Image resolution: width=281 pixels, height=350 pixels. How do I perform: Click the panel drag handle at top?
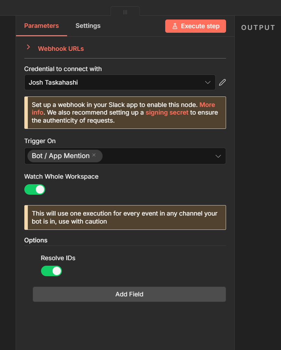125,12
